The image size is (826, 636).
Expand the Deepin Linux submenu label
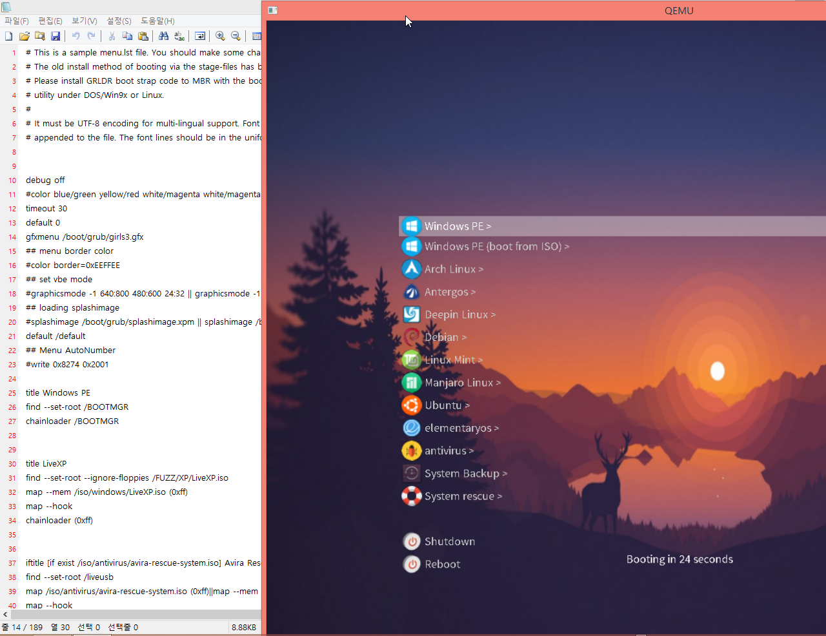point(460,314)
